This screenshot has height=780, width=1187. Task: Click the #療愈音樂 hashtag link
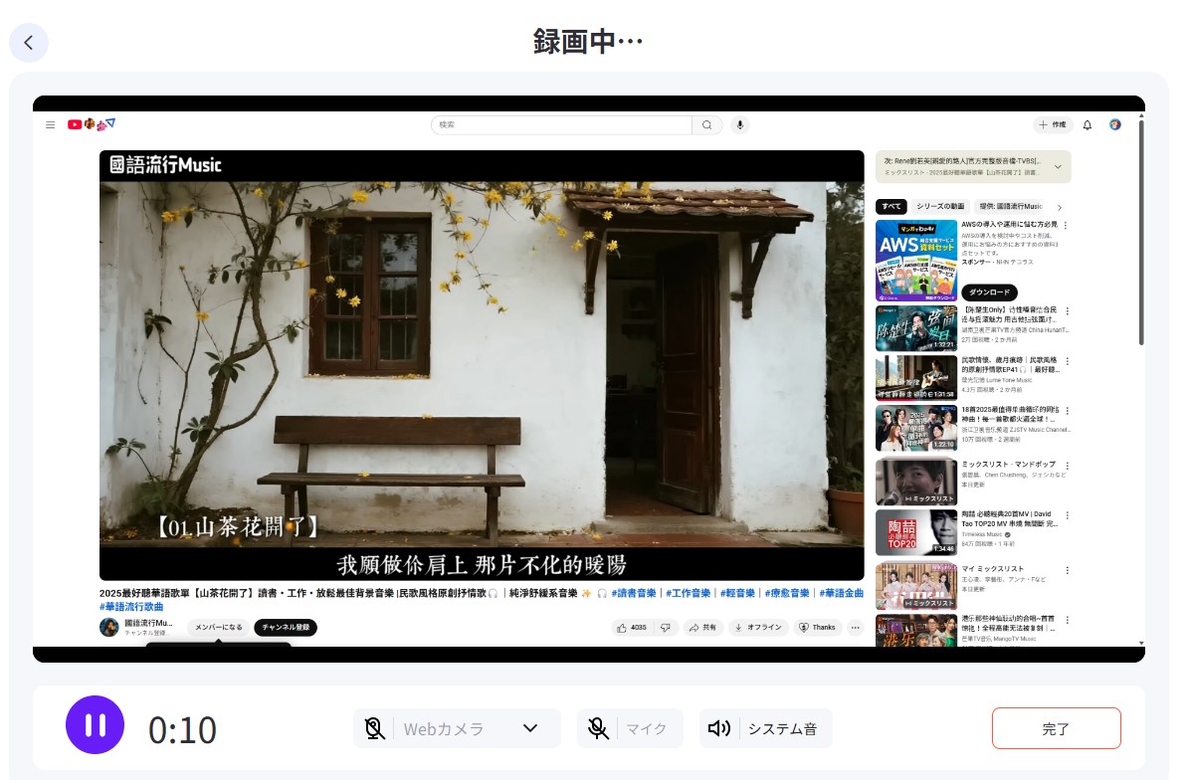787,593
